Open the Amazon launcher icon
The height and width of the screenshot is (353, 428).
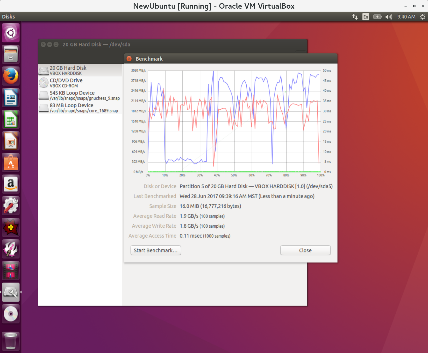[x=11, y=184]
